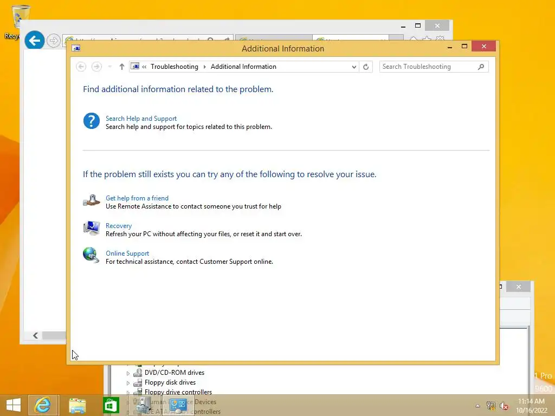Open Internet Explorer from the taskbar
This screenshot has height=416, width=555.
click(42, 405)
